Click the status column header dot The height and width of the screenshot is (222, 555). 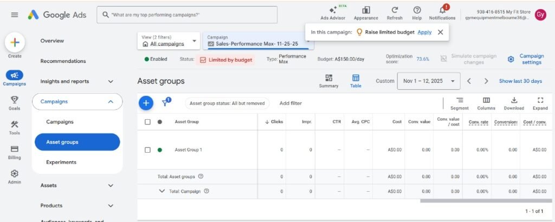[x=160, y=122]
